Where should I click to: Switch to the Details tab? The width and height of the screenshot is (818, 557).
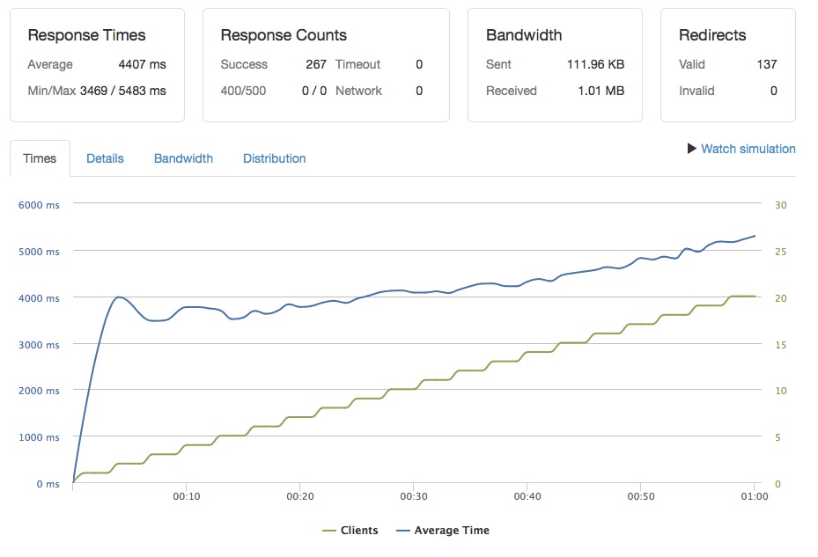click(105, 158)
